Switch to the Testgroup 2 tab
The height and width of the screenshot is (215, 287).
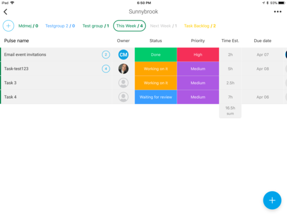pos(60,26)
